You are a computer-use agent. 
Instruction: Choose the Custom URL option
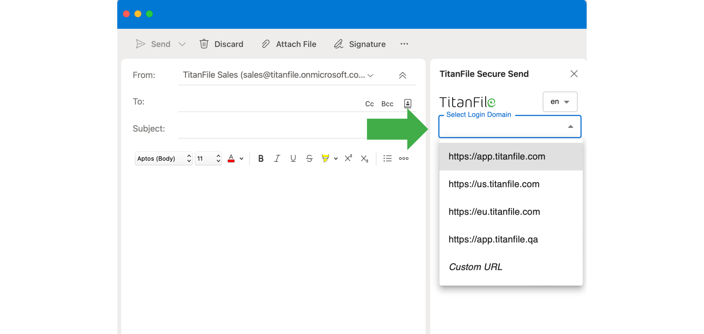[511, 267]
